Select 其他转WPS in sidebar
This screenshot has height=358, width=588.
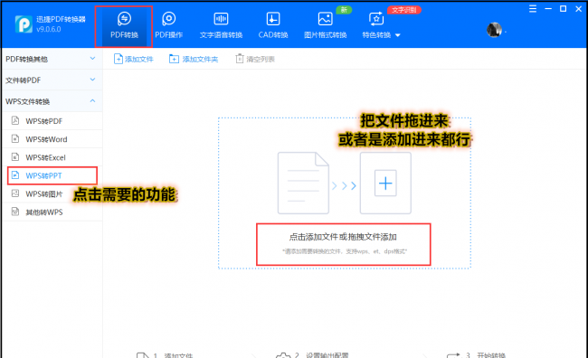click(x=52, y=212)
